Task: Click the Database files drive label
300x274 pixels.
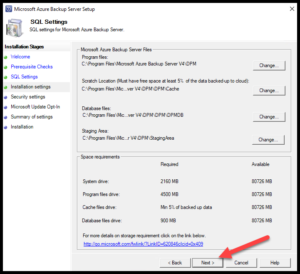Action: click(x=102, y=221)
